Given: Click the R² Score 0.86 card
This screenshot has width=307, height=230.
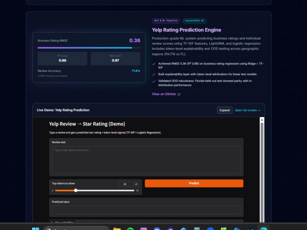Looking at the screenshot, I should click(62, 59).
